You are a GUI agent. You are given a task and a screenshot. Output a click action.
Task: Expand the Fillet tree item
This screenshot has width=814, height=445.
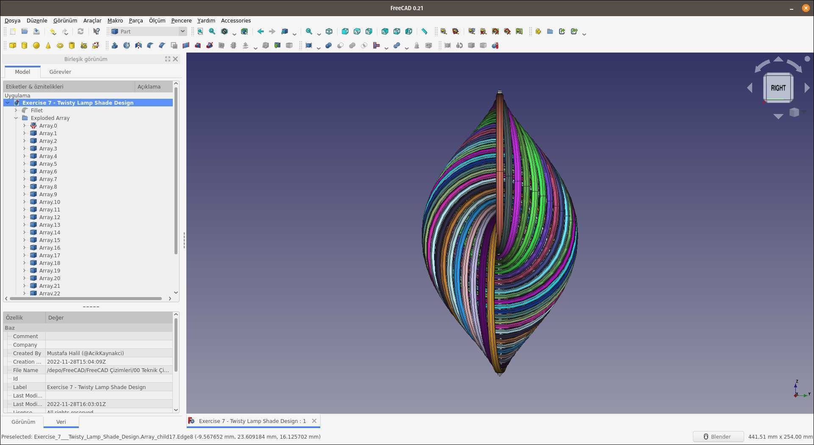[16, 110]
